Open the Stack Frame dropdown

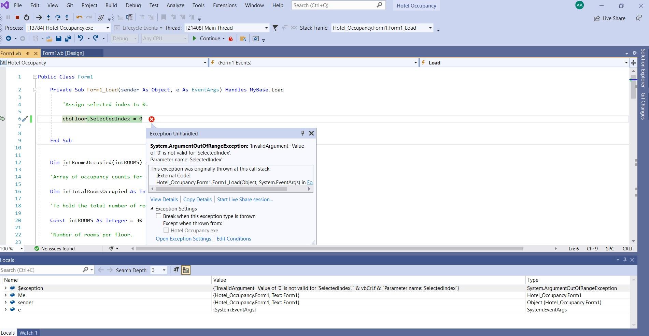(x=382, y=28)
